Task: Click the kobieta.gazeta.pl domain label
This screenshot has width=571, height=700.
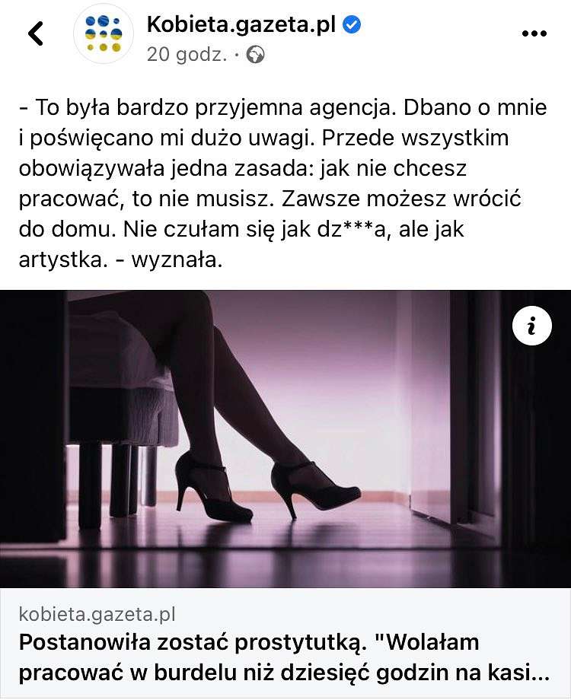Action: [97, 614]
